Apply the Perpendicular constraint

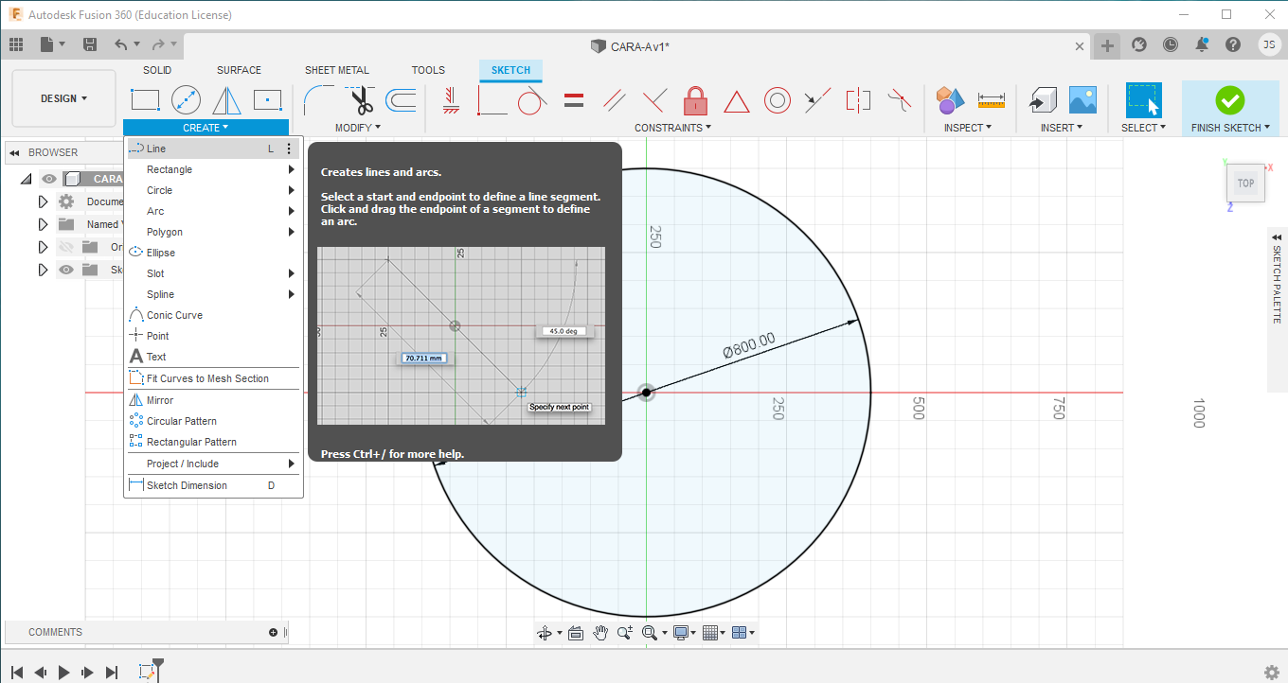[655, 99]
